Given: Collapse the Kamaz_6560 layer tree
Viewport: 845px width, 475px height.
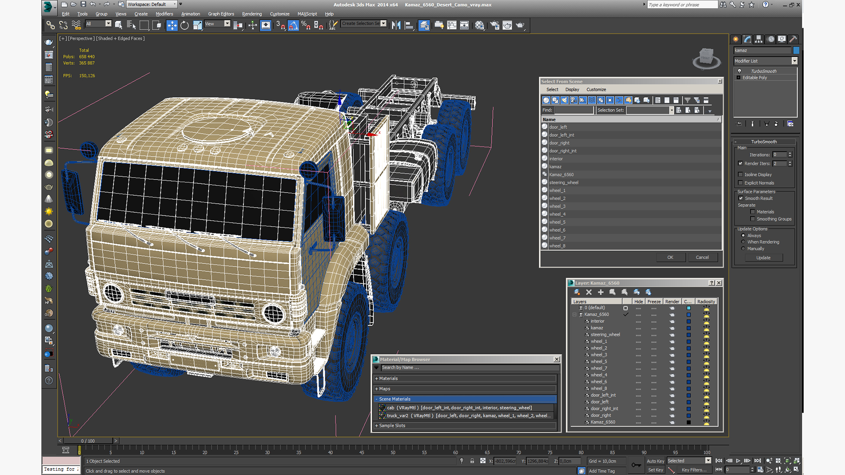Looking at the screenshot, I should [x=575, y=314].
